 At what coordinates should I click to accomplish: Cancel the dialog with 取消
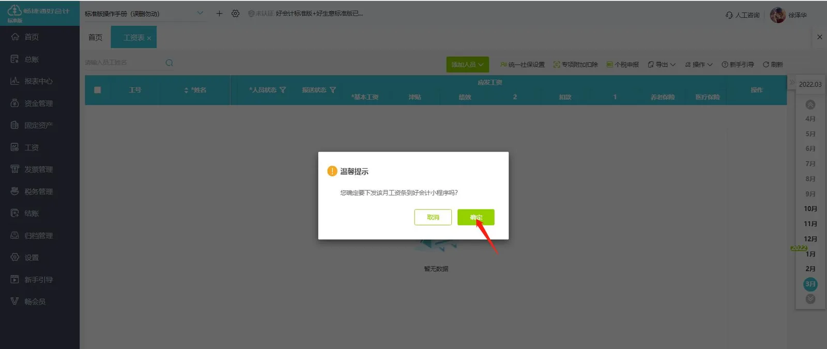(433, 217)
